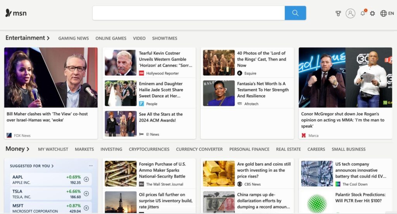The image size is (397, 214).
Task: Open 2024 ACM Awards stars headline
Action: tap(161, 117)
